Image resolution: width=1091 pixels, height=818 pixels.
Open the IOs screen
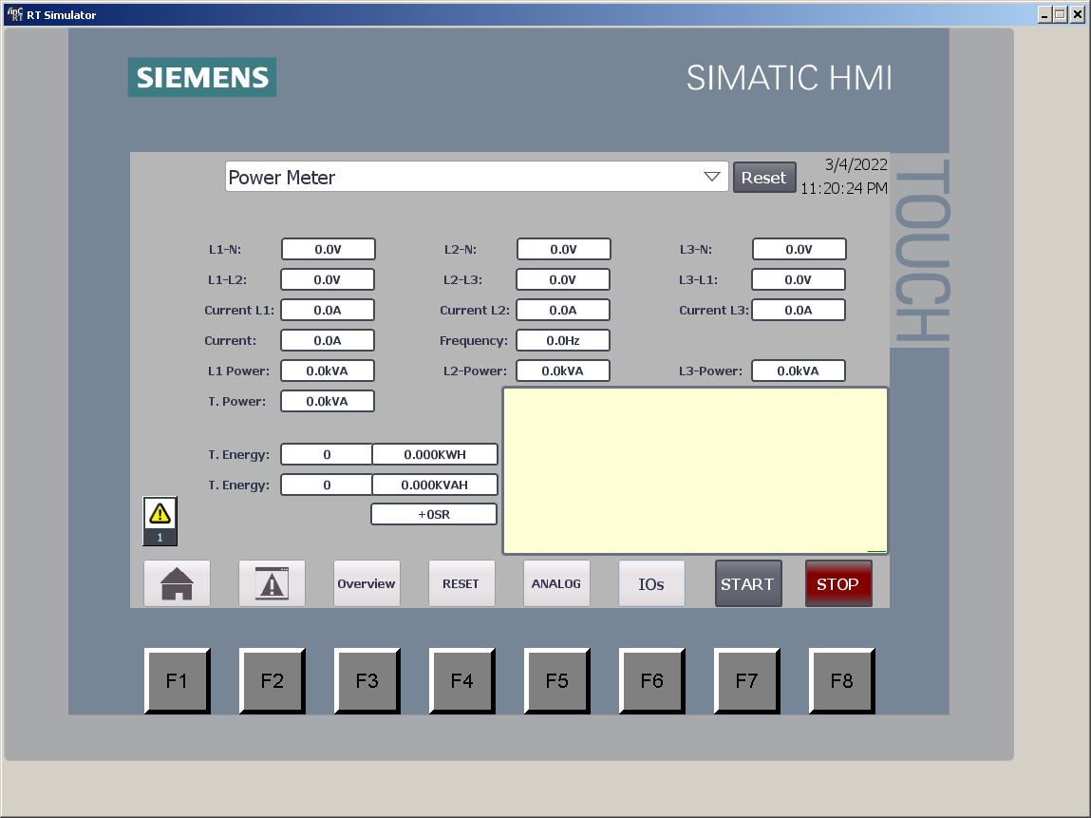pyautogui.click(x=651, y=583)
